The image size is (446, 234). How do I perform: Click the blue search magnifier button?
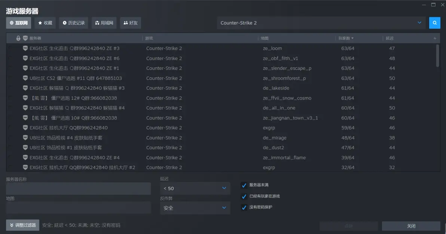point(434,23)
